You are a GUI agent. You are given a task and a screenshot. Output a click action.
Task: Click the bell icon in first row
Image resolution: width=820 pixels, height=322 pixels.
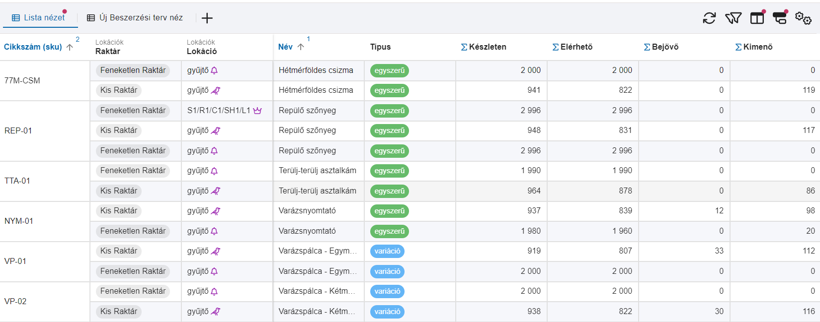pos(214,71)
